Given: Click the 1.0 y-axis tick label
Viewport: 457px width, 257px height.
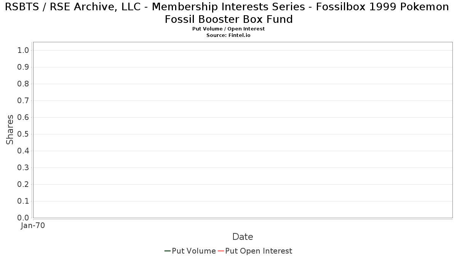Looking at the screenshot, I should point(23,51).
